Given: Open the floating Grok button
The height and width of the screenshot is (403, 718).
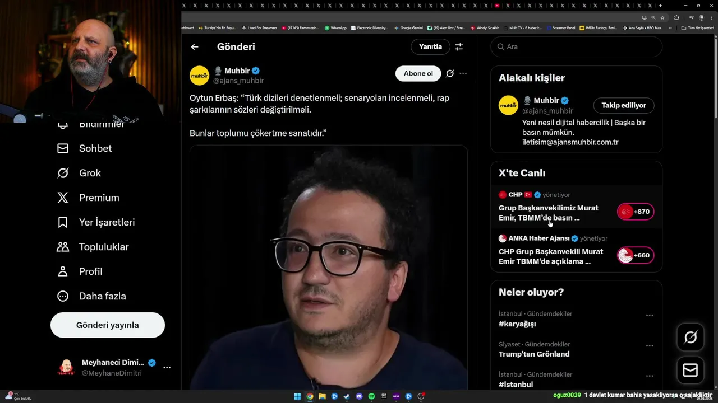Looking at the screenshot, I should tap(691, 337).
